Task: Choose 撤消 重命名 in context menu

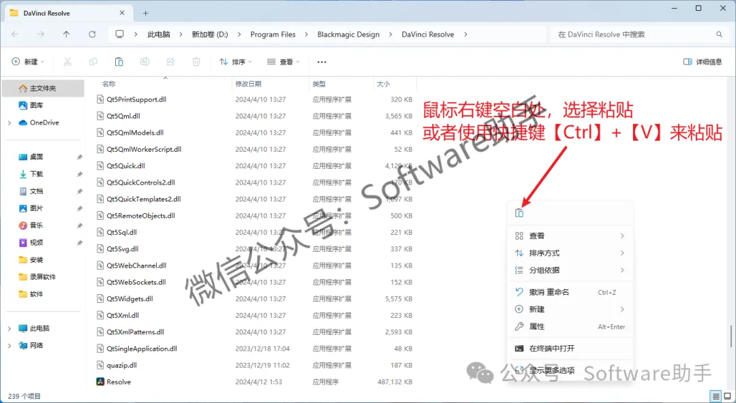Action: point(570,292)
